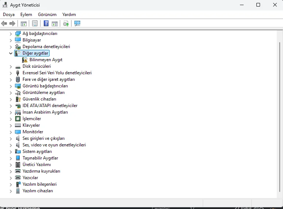
Task: Select Güvenlik cihazları category
Action: tap(39, 99)
